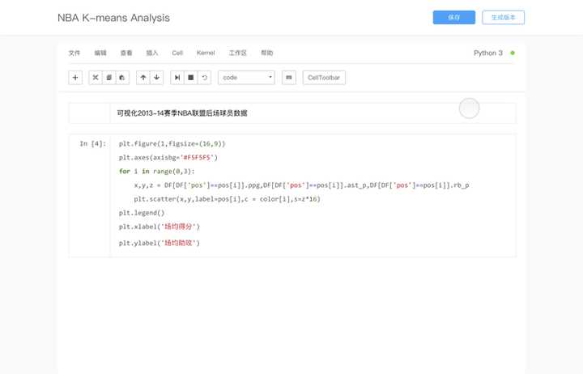The width and height of the screenshot is (583, 374).
Task: Open the 工作区 menu
Action: (238, 53)
